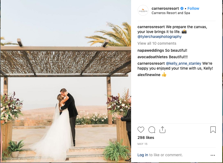Open the napaweddings commenter profile
This screenshot has height=163, width=223.
[151, 50]
